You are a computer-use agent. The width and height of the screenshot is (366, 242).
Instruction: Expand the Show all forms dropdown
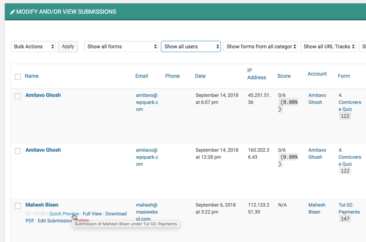[x=121, y=46]
